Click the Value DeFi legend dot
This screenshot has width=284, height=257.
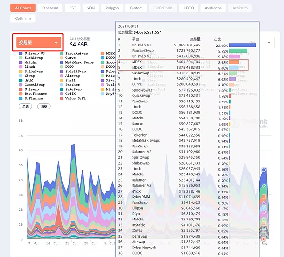click(62, 98)
